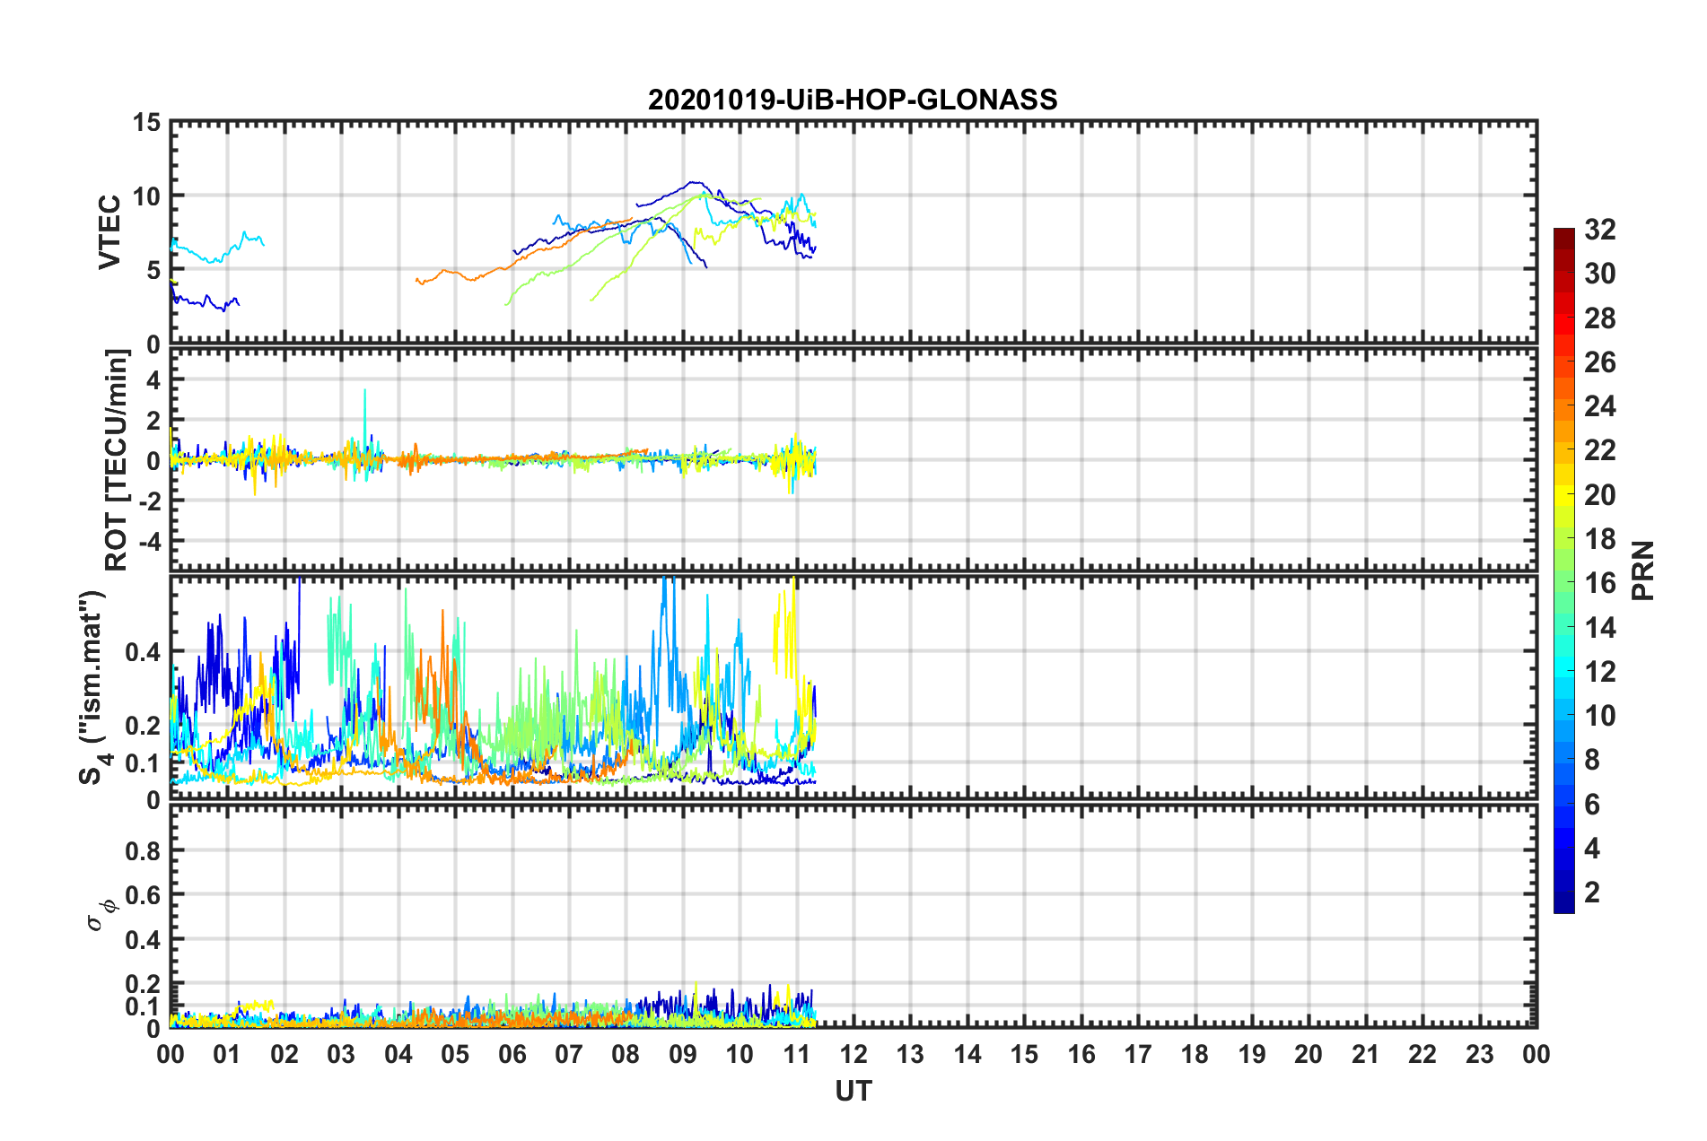Click colorbar tick label 32
Viewport: 1707px width, 1141px height.
[1599, 230]
